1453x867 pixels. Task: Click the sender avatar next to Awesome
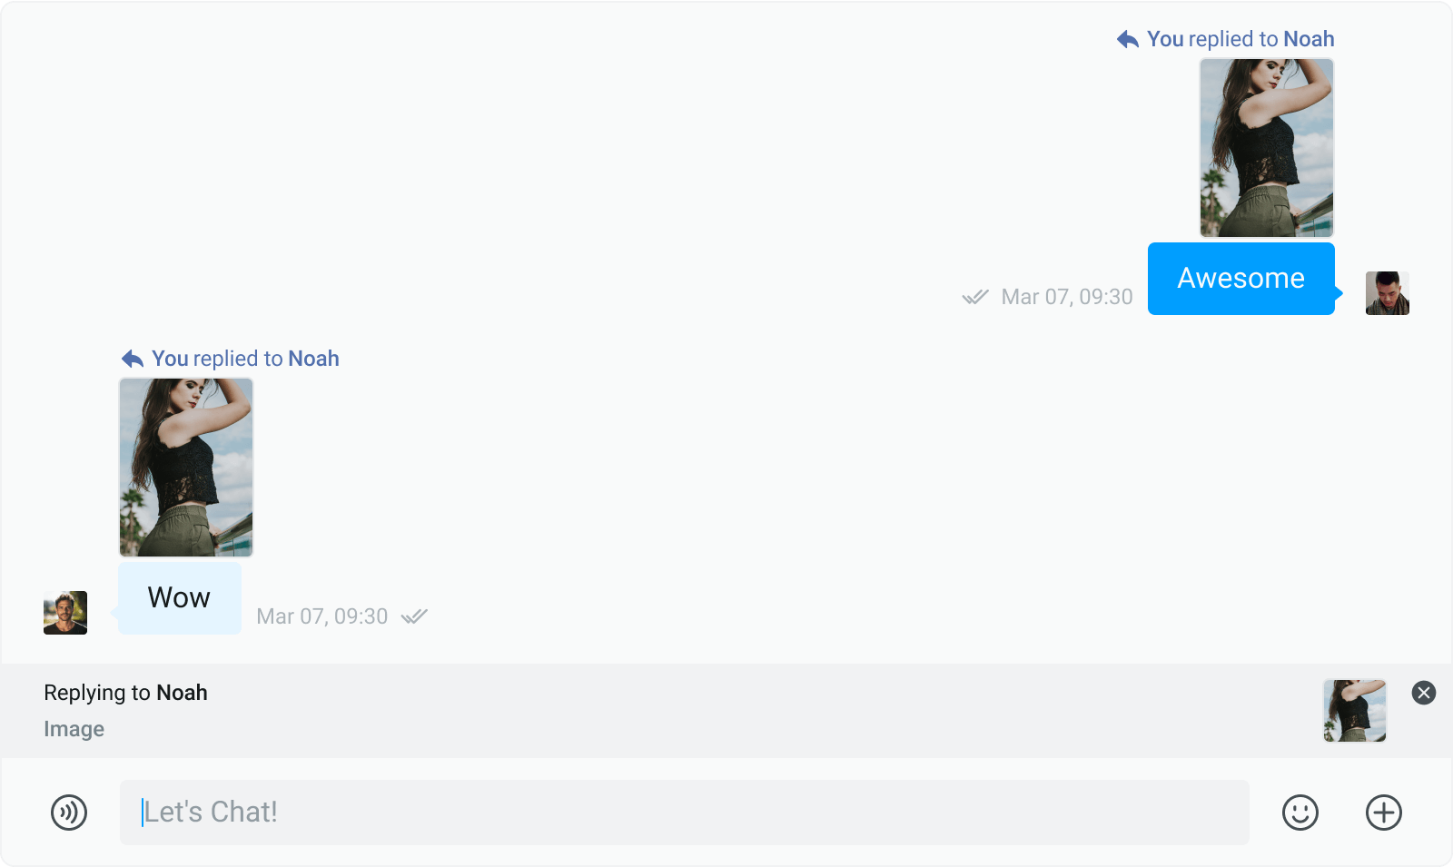coord(1387,293)
